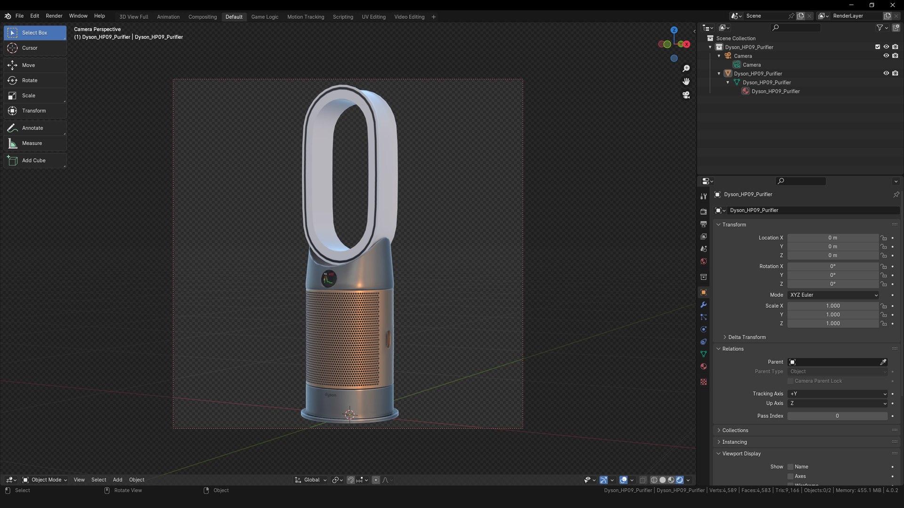Switch to the UV Editing workspace tab
This screenshot has height=508, width=904.
(373, 17)
